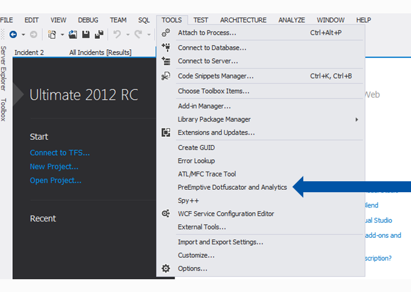Select Attach to Process menu entry
Screen dimensions: 411x292
pos(261,33)
